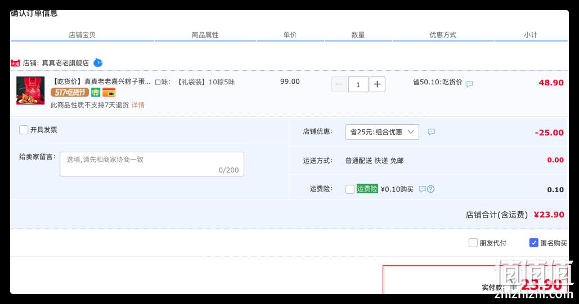The image size is (579, 304).
Task: Decrease quantity with the minus button
Action: click(339, 84)
